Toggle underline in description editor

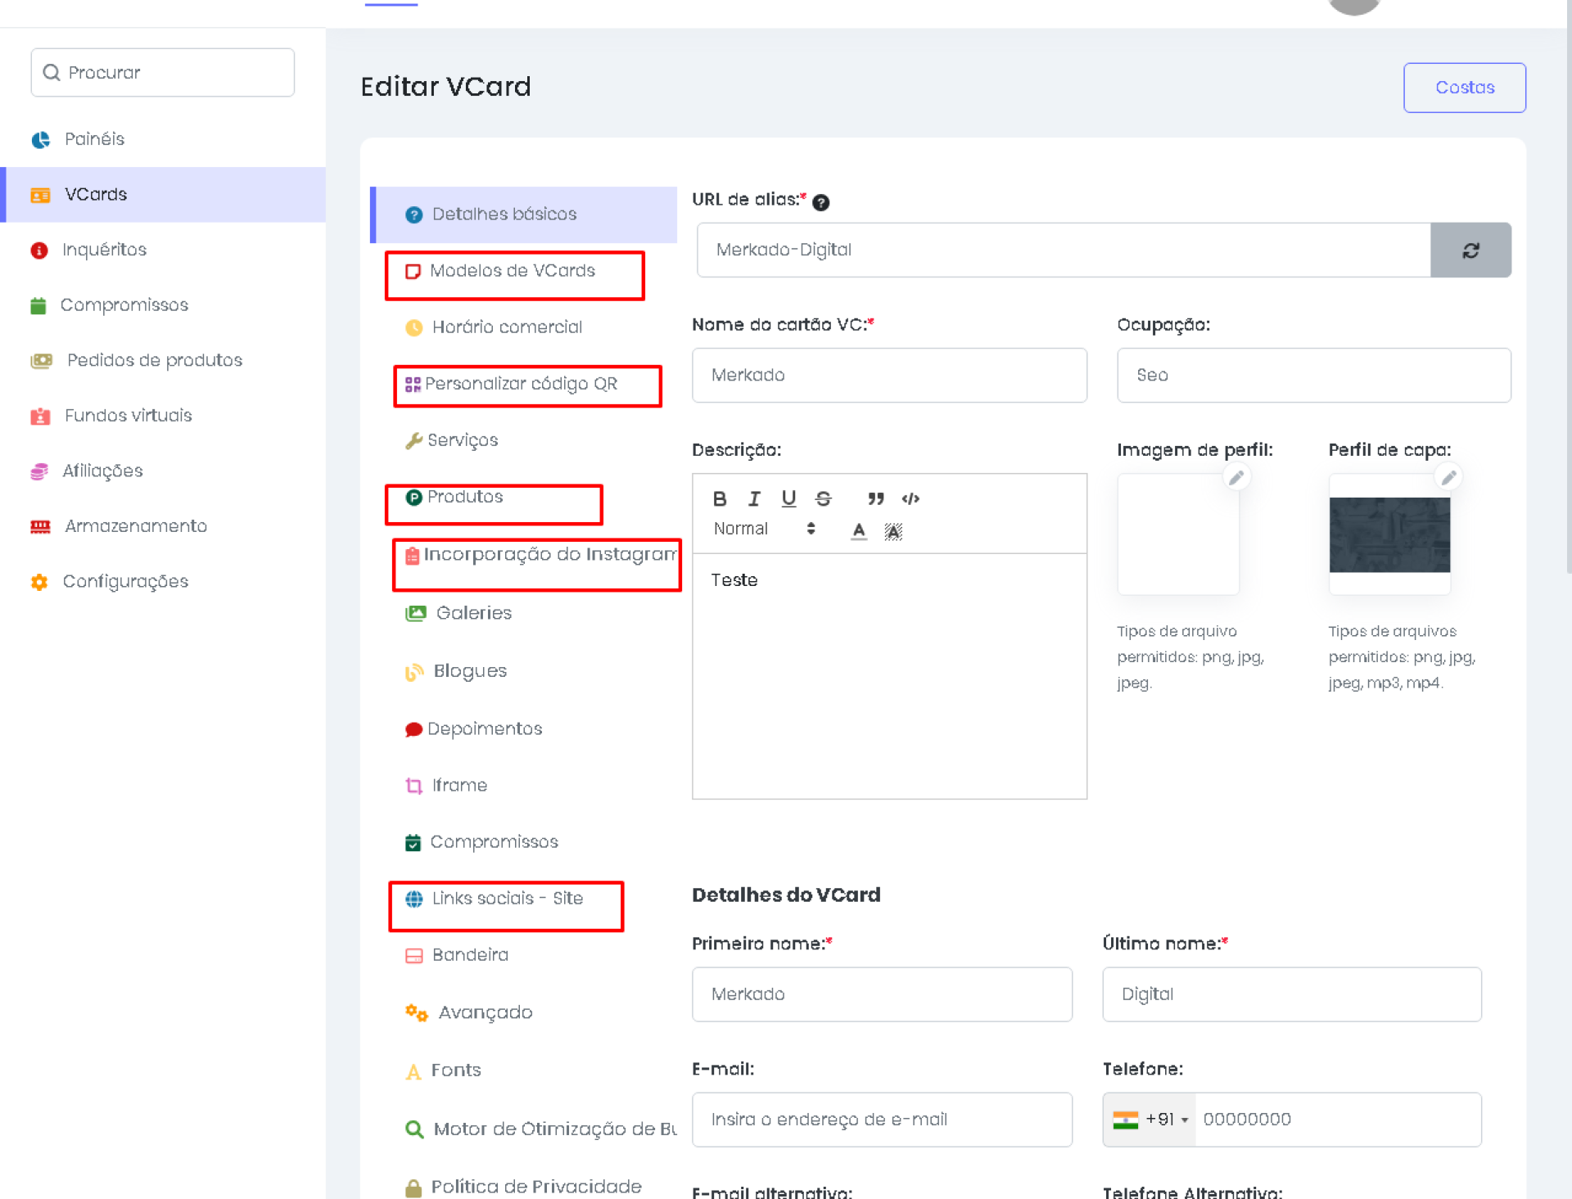tap(788, 498)
